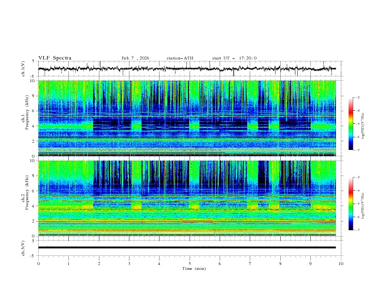The height and width of the screenshot is (296, 384).
Task: Click the "Time (min)" axis label
Action: (x=194, y=268)
